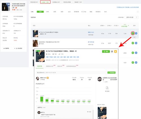Click blue play icon in the 1501 row

(x=136, y=62)
